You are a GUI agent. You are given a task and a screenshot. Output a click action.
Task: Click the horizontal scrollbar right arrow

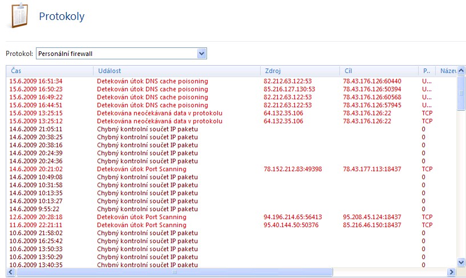coord(452,272)
